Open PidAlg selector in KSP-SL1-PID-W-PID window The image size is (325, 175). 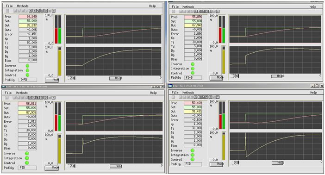point(193,164)
